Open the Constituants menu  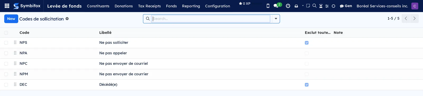98,6
